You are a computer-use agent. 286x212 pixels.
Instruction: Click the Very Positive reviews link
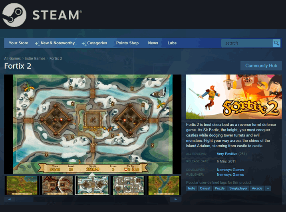click(227, 154)
